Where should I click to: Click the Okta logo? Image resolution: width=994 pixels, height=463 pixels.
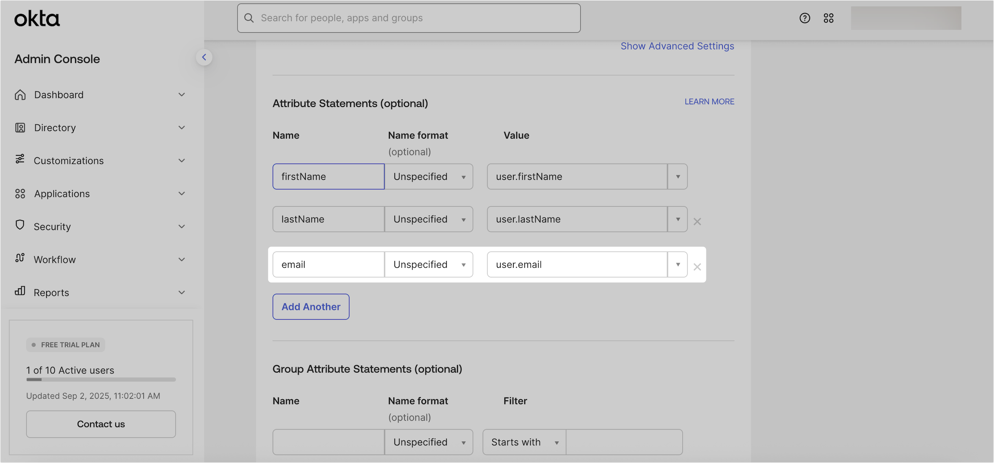coord(37,18)
